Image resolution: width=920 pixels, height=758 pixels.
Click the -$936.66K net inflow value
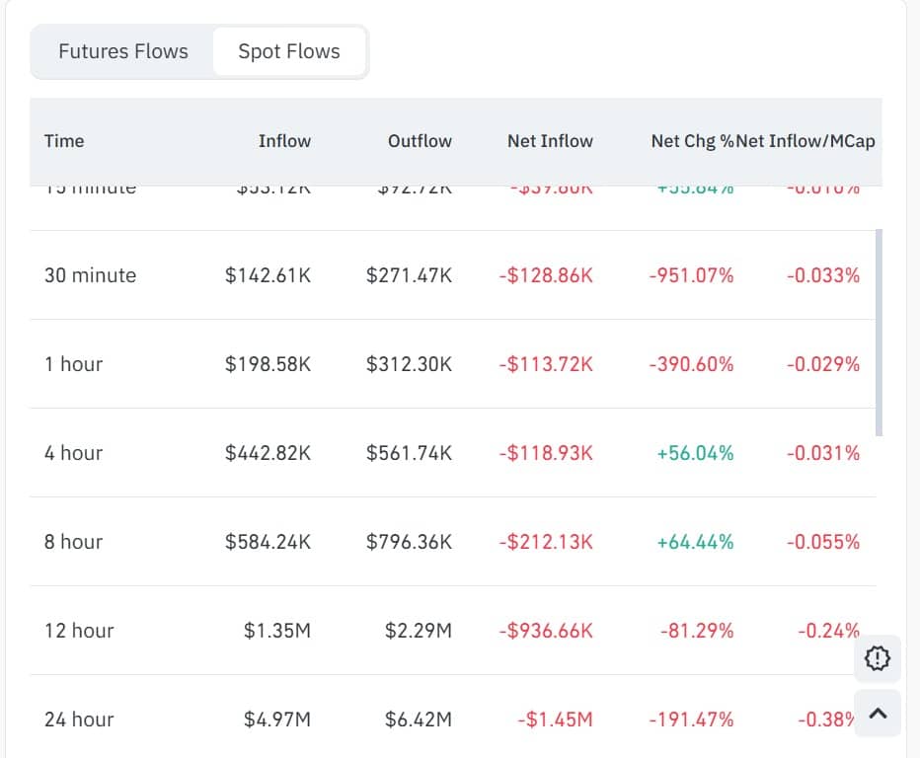[x=546, y=631]
